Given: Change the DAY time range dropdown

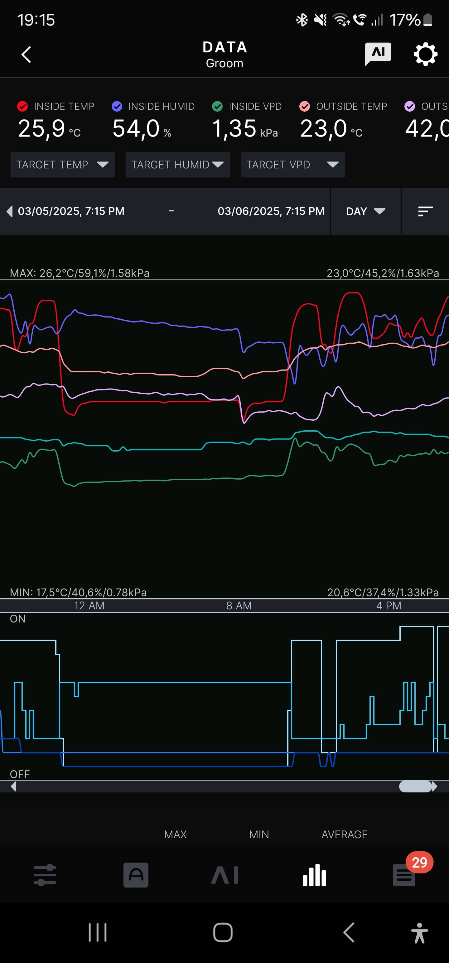Looking at the screenshot, I should tap(365, 211).
